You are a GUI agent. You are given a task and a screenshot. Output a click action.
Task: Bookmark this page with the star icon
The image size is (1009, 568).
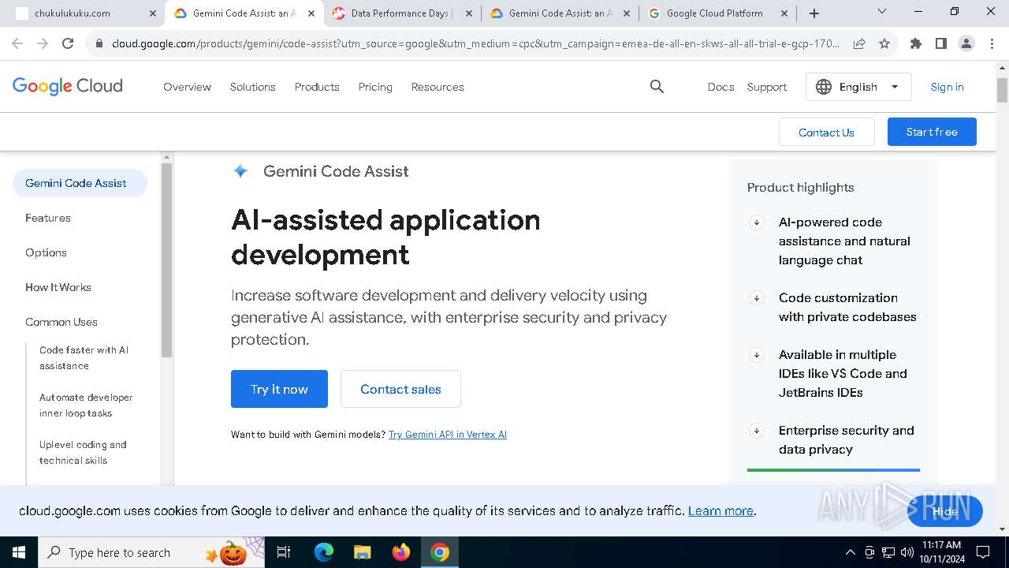[884, 44]
